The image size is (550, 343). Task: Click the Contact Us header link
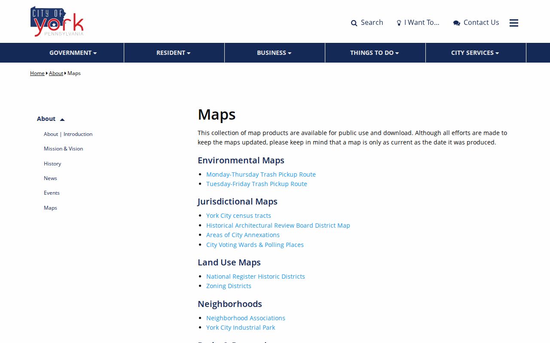click(x=481, y=22)
